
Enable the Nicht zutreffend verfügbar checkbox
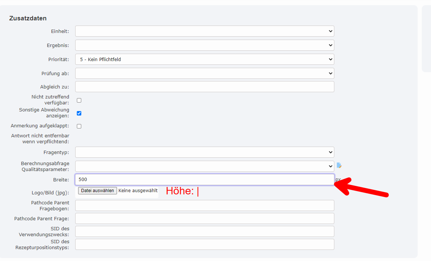click(x=79, y=100)
